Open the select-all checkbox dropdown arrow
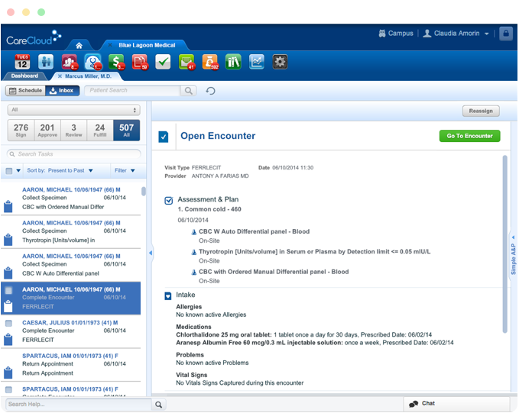The height and width of the screenshot is (413, 519). pyautogui.click(x=18, y=171)
